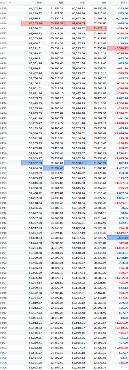Select the change value -1,042.44
Viewport: 129px width, 370px height.
tap(122, 98)
